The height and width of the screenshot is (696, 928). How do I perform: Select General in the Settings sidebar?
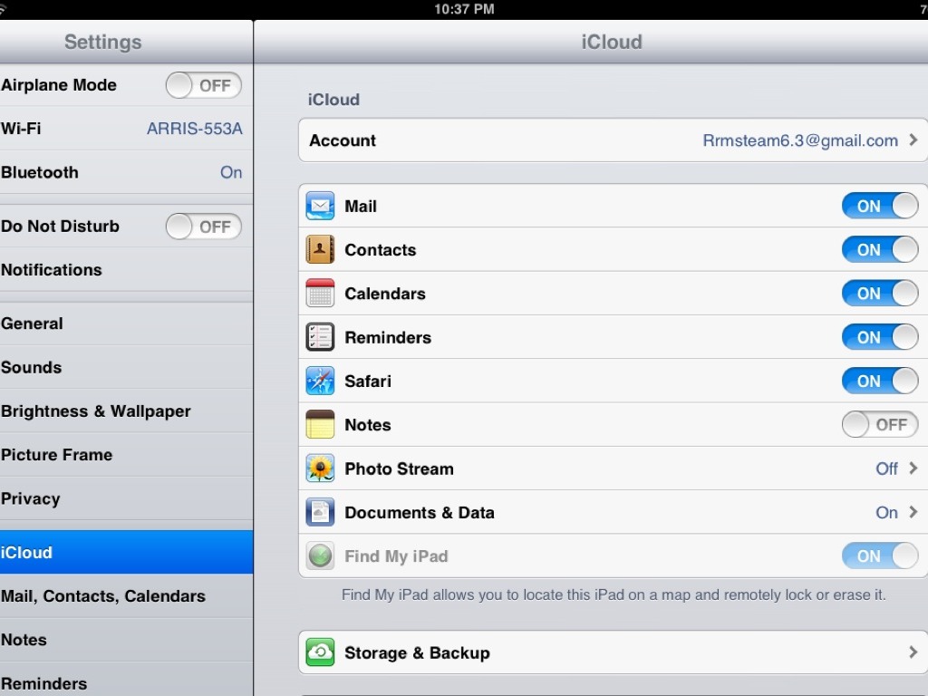click(x=33, y=324)
